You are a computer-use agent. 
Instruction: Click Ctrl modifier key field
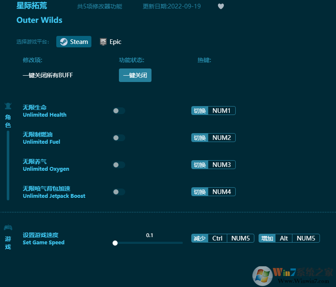click(x=217, y=238)
